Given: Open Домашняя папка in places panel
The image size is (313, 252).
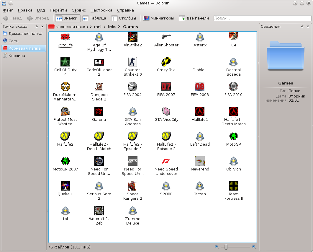Looking at the screenshot, I should pos(24,34).
